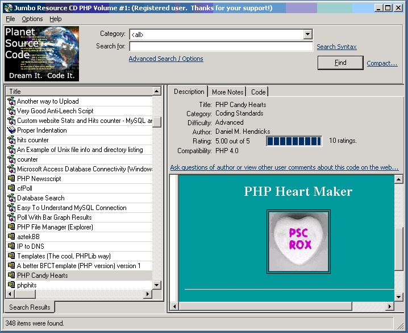Open the 'Ask questions of author' web link
Viewport: 408px width, 333px height.
pyautogui.click(x=284, y=167)
